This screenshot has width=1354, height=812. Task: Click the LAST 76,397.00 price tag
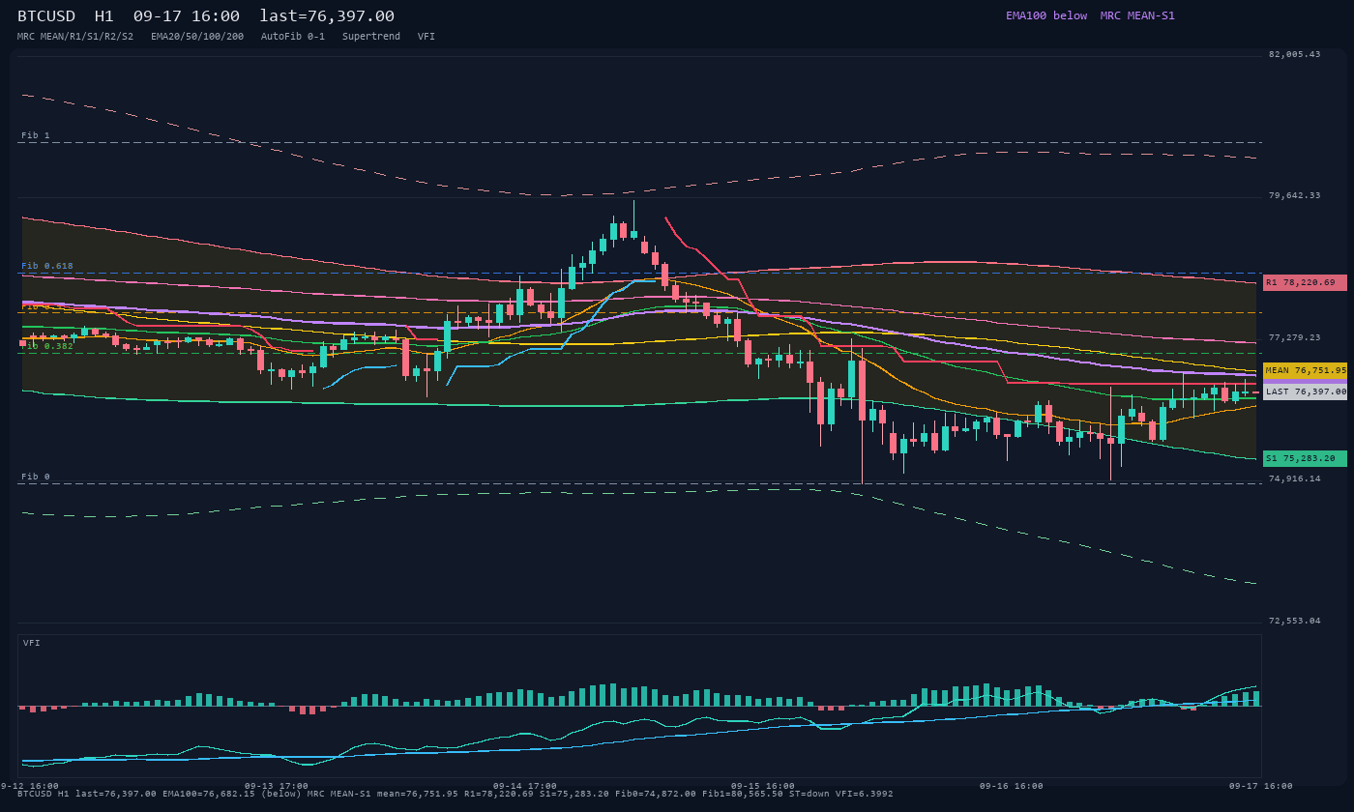[x=1305, y=391]
